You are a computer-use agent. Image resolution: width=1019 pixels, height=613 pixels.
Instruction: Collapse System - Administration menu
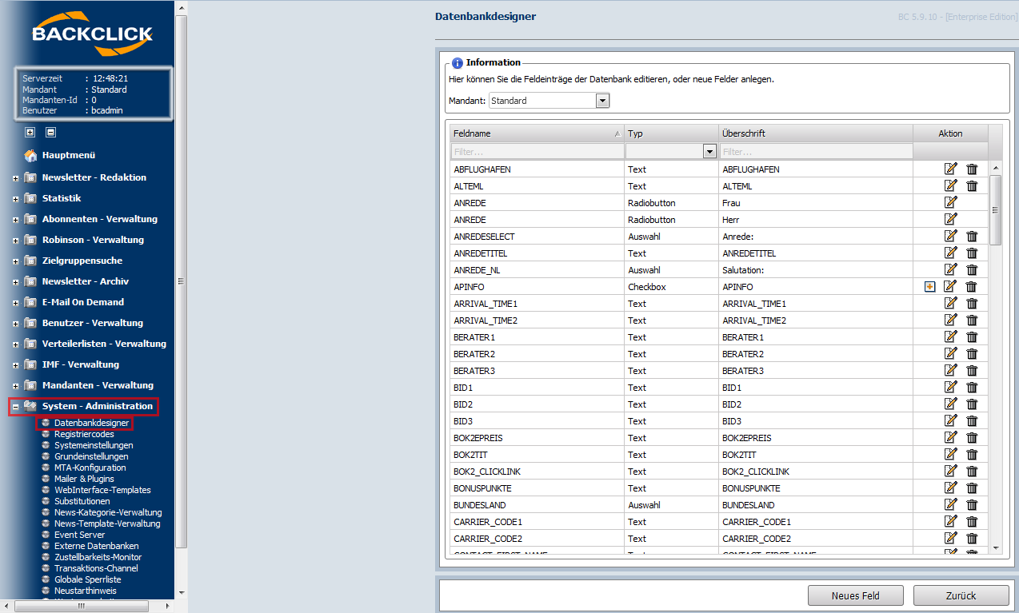15,406
